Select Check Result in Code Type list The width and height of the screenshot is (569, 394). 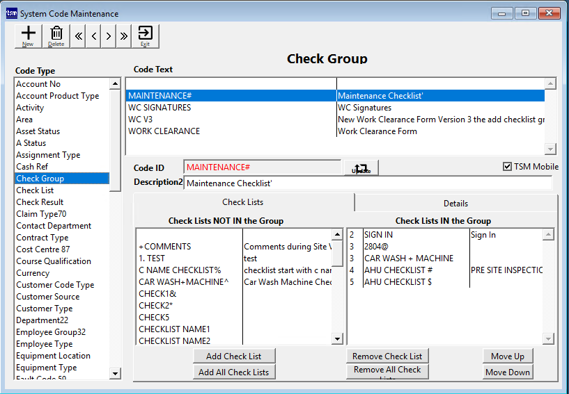tap(40, 202)
